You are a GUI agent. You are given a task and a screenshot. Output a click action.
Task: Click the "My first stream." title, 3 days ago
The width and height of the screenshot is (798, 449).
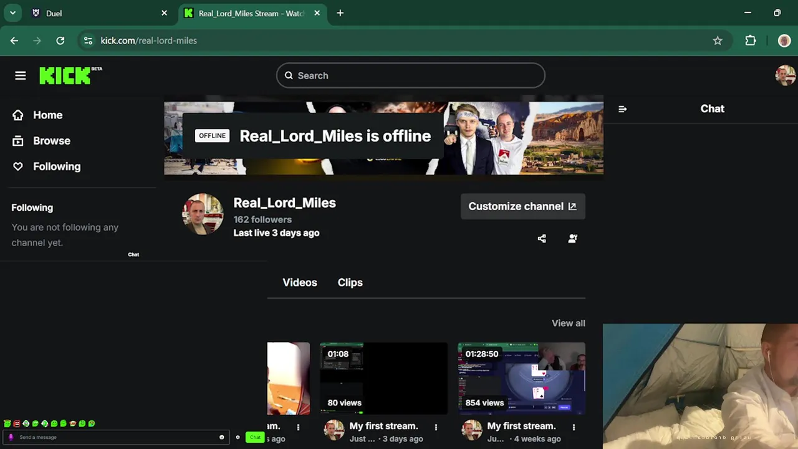tap(383, 426)
